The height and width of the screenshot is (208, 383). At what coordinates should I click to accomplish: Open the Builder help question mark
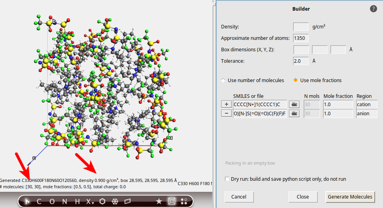click(373, 9)
